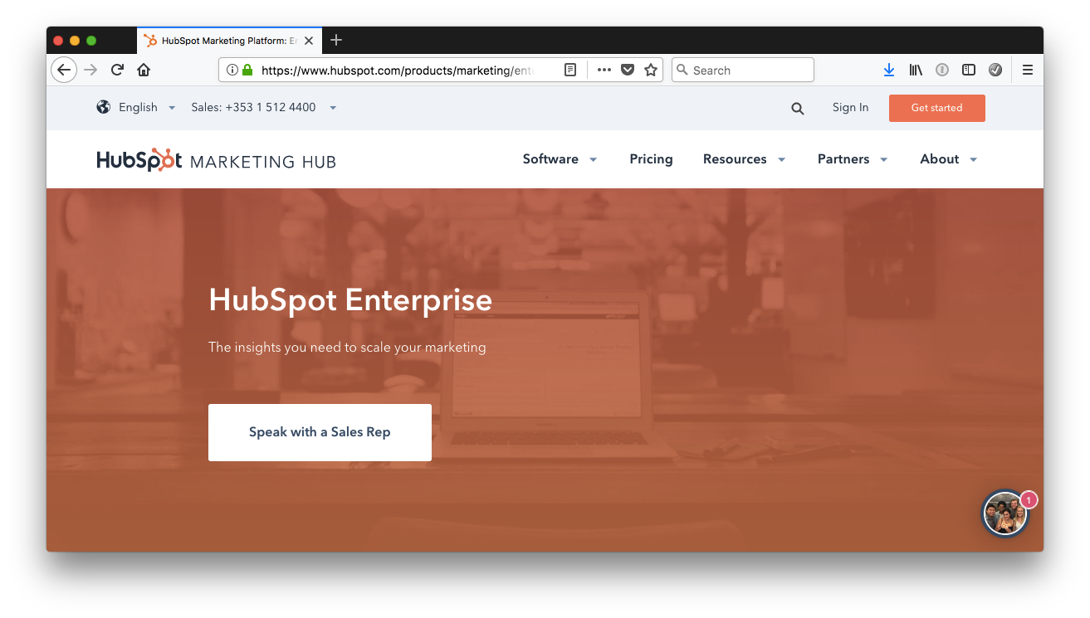
Task: Open the Resources menu
Action: coord(744,159)
